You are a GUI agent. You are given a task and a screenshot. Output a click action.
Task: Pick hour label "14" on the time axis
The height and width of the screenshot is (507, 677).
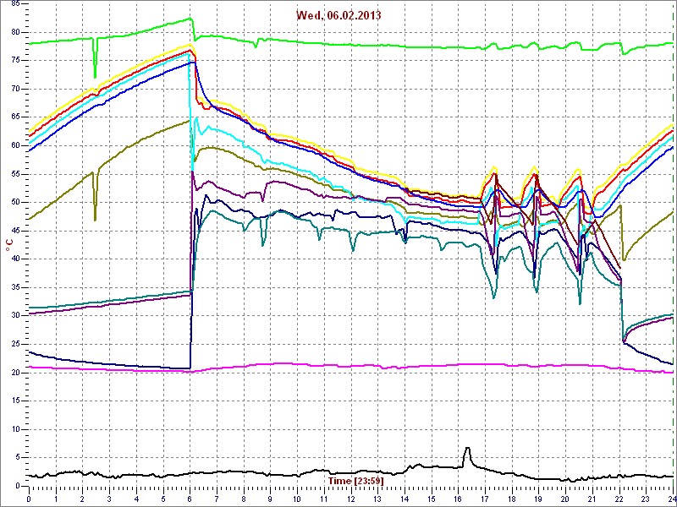(405, 499)
